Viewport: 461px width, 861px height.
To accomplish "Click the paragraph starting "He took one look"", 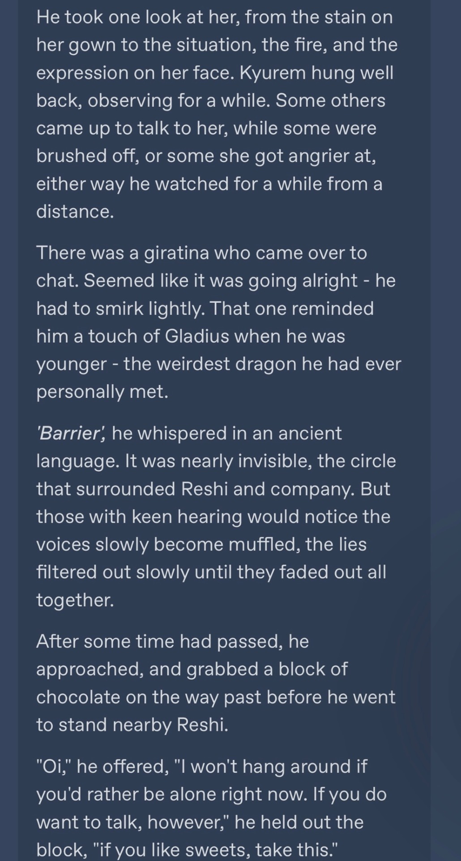I will (x=215, y=114).
